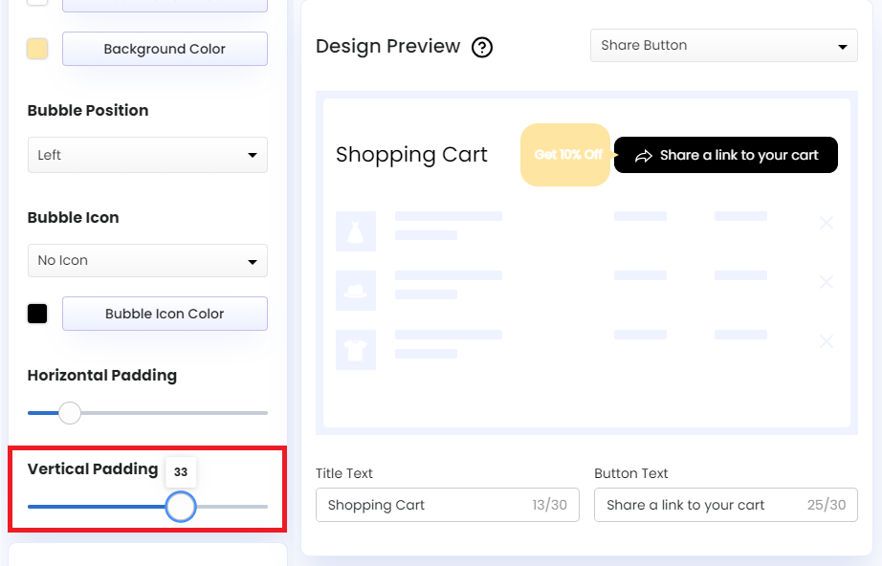Click the t-shirt product icon in the preview
Image resolution: width=882 pixels, height=566 pixels.
(356, 350)
